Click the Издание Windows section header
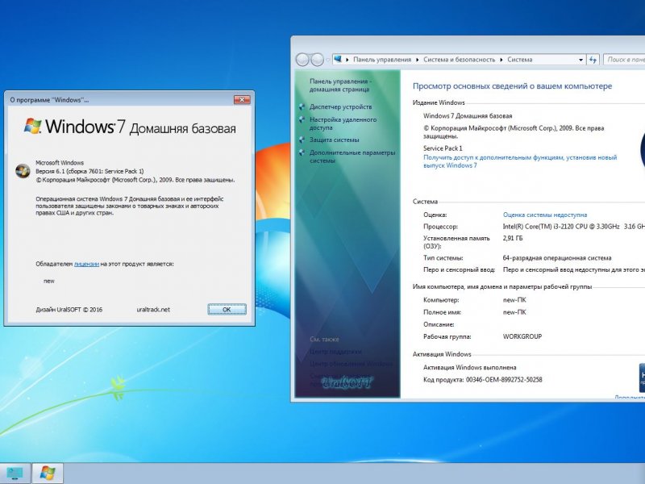645x484 pixels. click(439, 103)
